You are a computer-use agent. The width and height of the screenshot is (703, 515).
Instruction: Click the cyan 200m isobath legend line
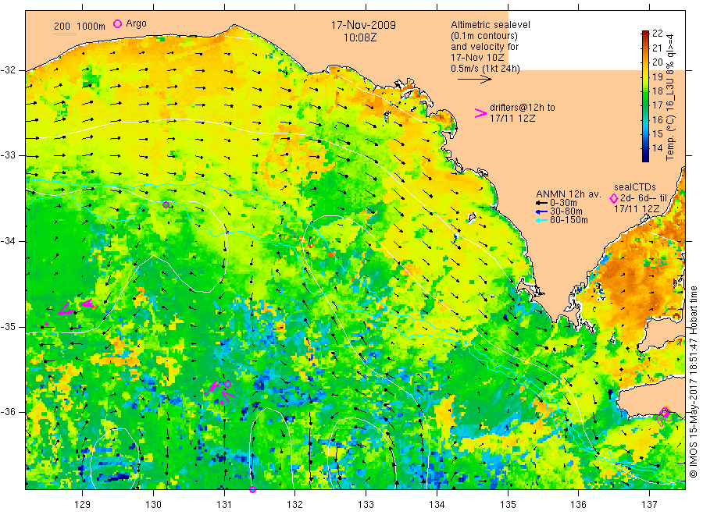coord(65,33)
